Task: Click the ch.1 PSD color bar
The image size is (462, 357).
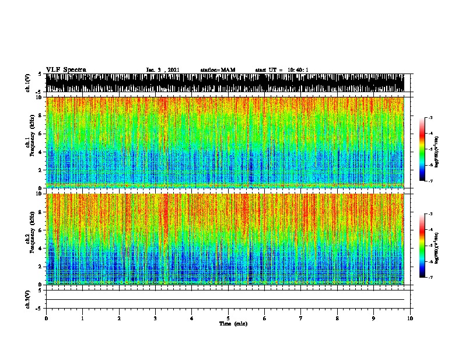Action: pos(422,149)
